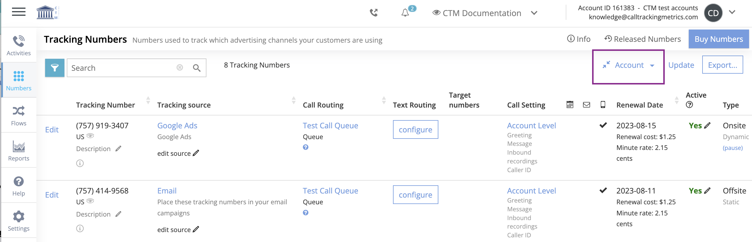Click the calendar column header icon
This screenshot has width=752, height=242.
coord(570,104)
